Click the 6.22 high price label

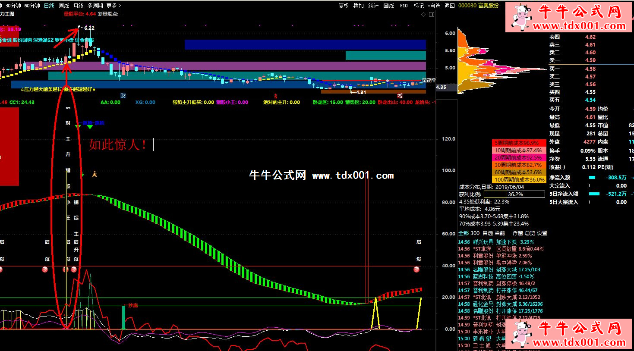click(x=89, y=28)
